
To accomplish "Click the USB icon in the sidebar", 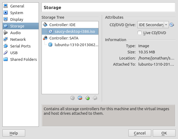I will pos(6,53).
